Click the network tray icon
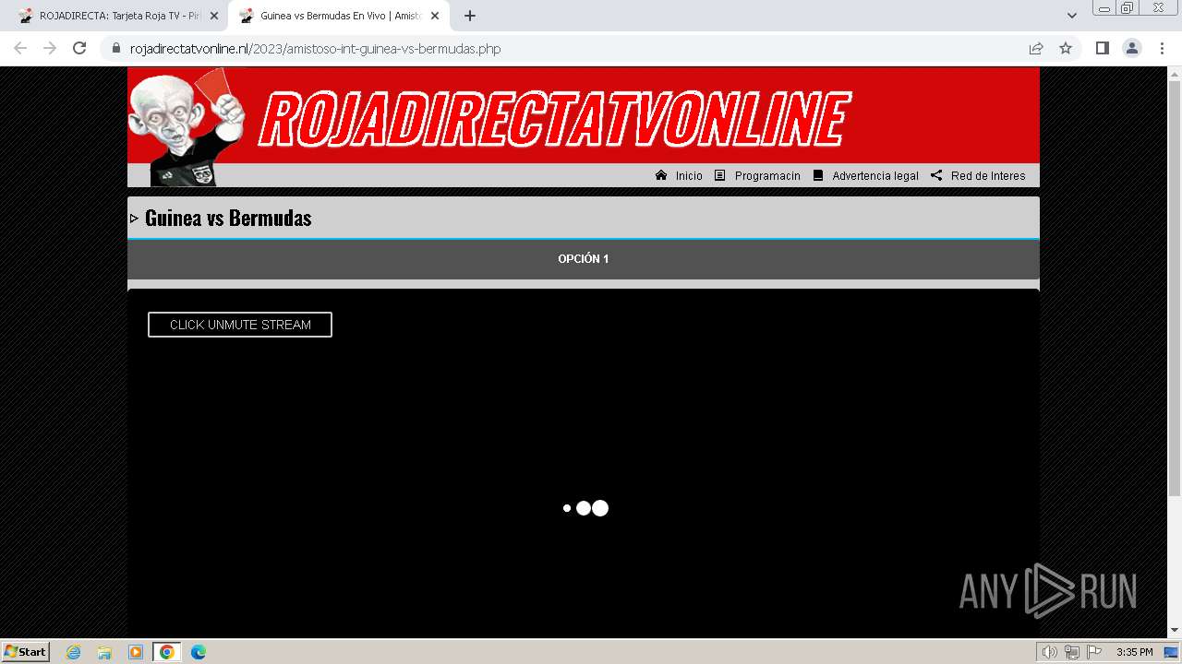The image size is (1182, 664). 1072,652
